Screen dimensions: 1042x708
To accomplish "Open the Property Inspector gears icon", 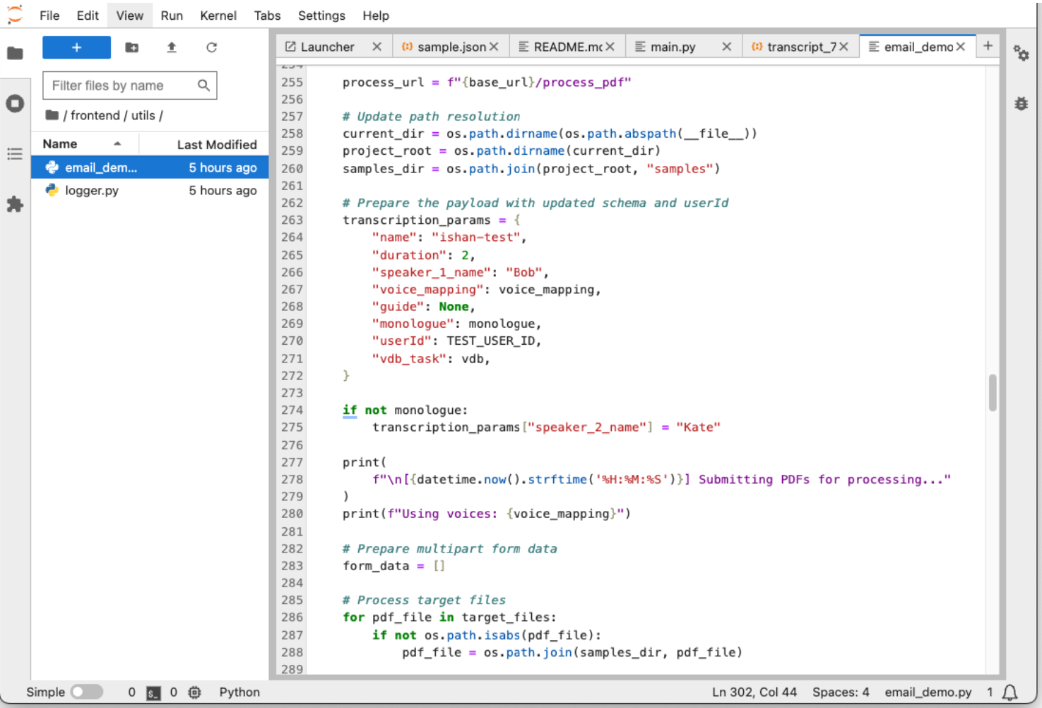I will click(1021, 53).
